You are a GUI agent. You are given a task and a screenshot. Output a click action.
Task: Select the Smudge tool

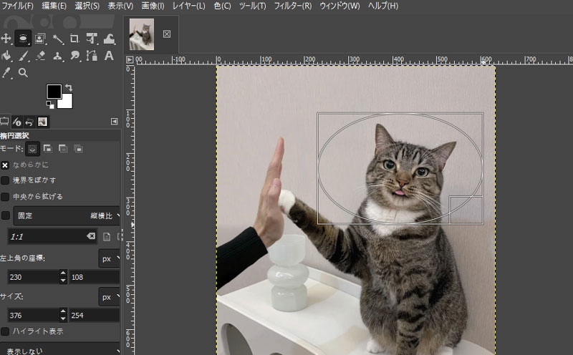click(75, 56)
